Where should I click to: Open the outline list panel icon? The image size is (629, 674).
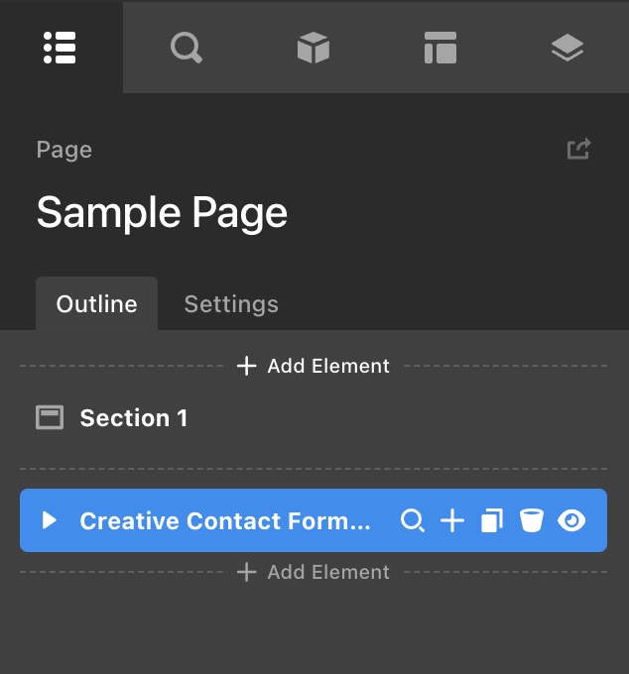tap(60, 48)
